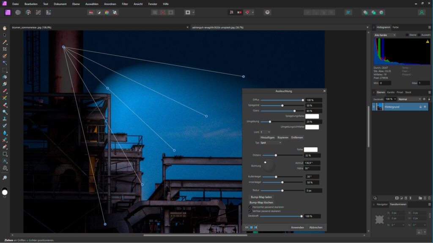Apply Auto Contrast from the toolbar
Screen dimensions: 433x243
[99, 12]
